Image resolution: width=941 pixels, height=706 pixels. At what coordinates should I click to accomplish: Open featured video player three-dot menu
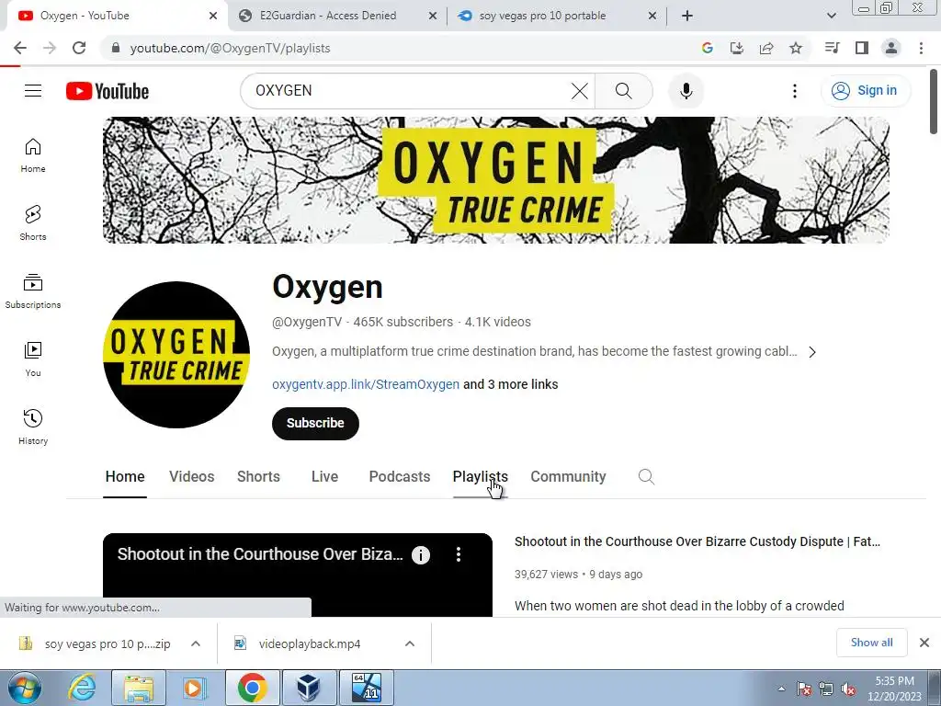point(459,554)
